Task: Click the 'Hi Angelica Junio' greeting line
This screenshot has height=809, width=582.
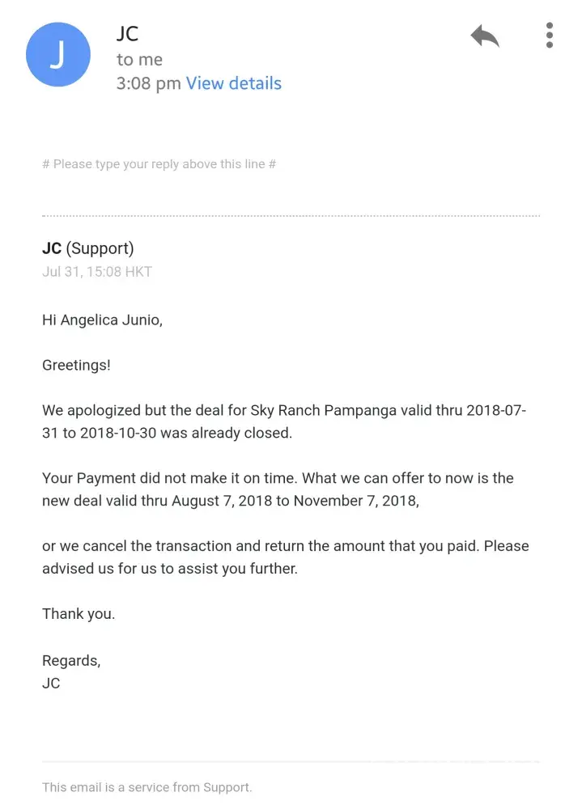Action: 102,320
